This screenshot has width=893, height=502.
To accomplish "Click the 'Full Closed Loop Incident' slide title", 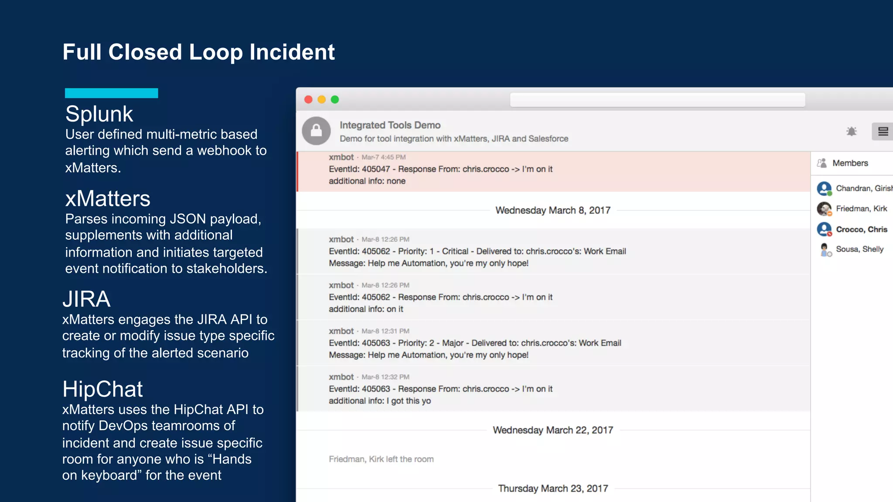I will 198,52.
